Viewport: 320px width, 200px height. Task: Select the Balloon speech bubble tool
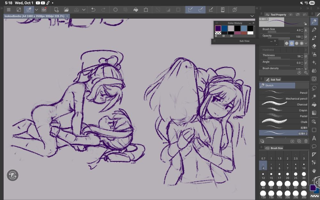[x=314, y=146]
